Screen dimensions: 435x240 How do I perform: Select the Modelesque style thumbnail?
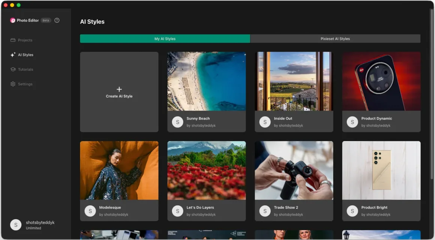coord(119,170)
